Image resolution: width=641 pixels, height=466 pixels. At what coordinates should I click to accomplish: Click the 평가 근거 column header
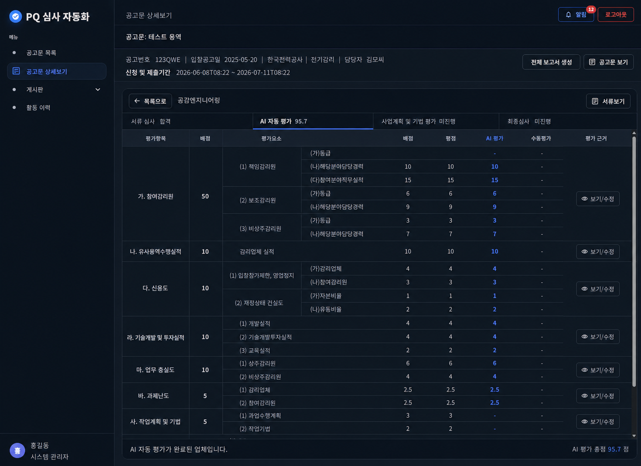596,138
